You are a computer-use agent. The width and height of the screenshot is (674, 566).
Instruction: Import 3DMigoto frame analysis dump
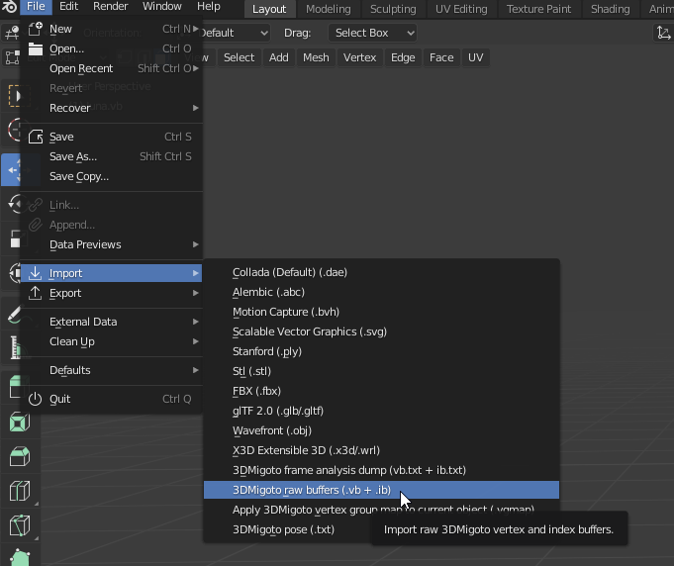(381, 470)
